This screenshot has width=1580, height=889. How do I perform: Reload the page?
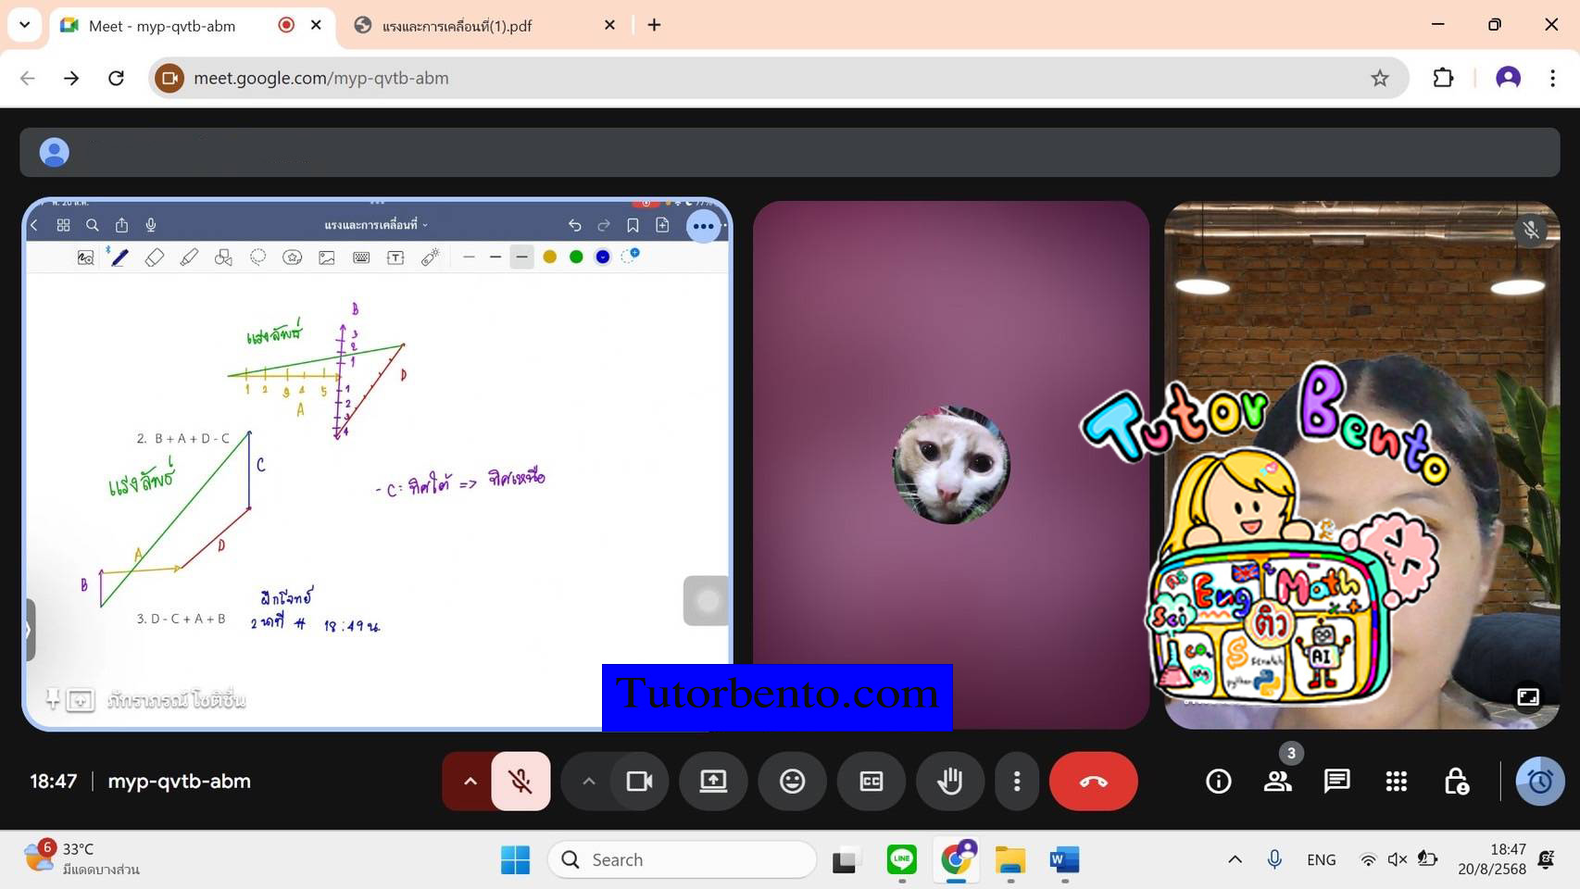[116, 78]
